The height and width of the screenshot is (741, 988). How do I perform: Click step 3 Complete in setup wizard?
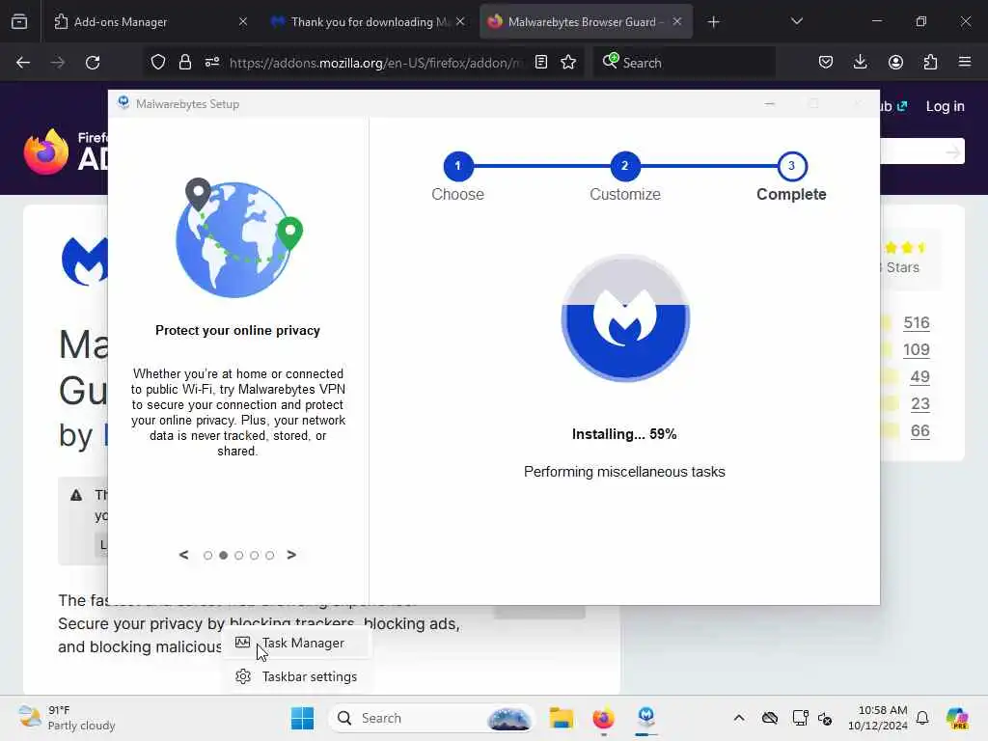tap(791, 166)
